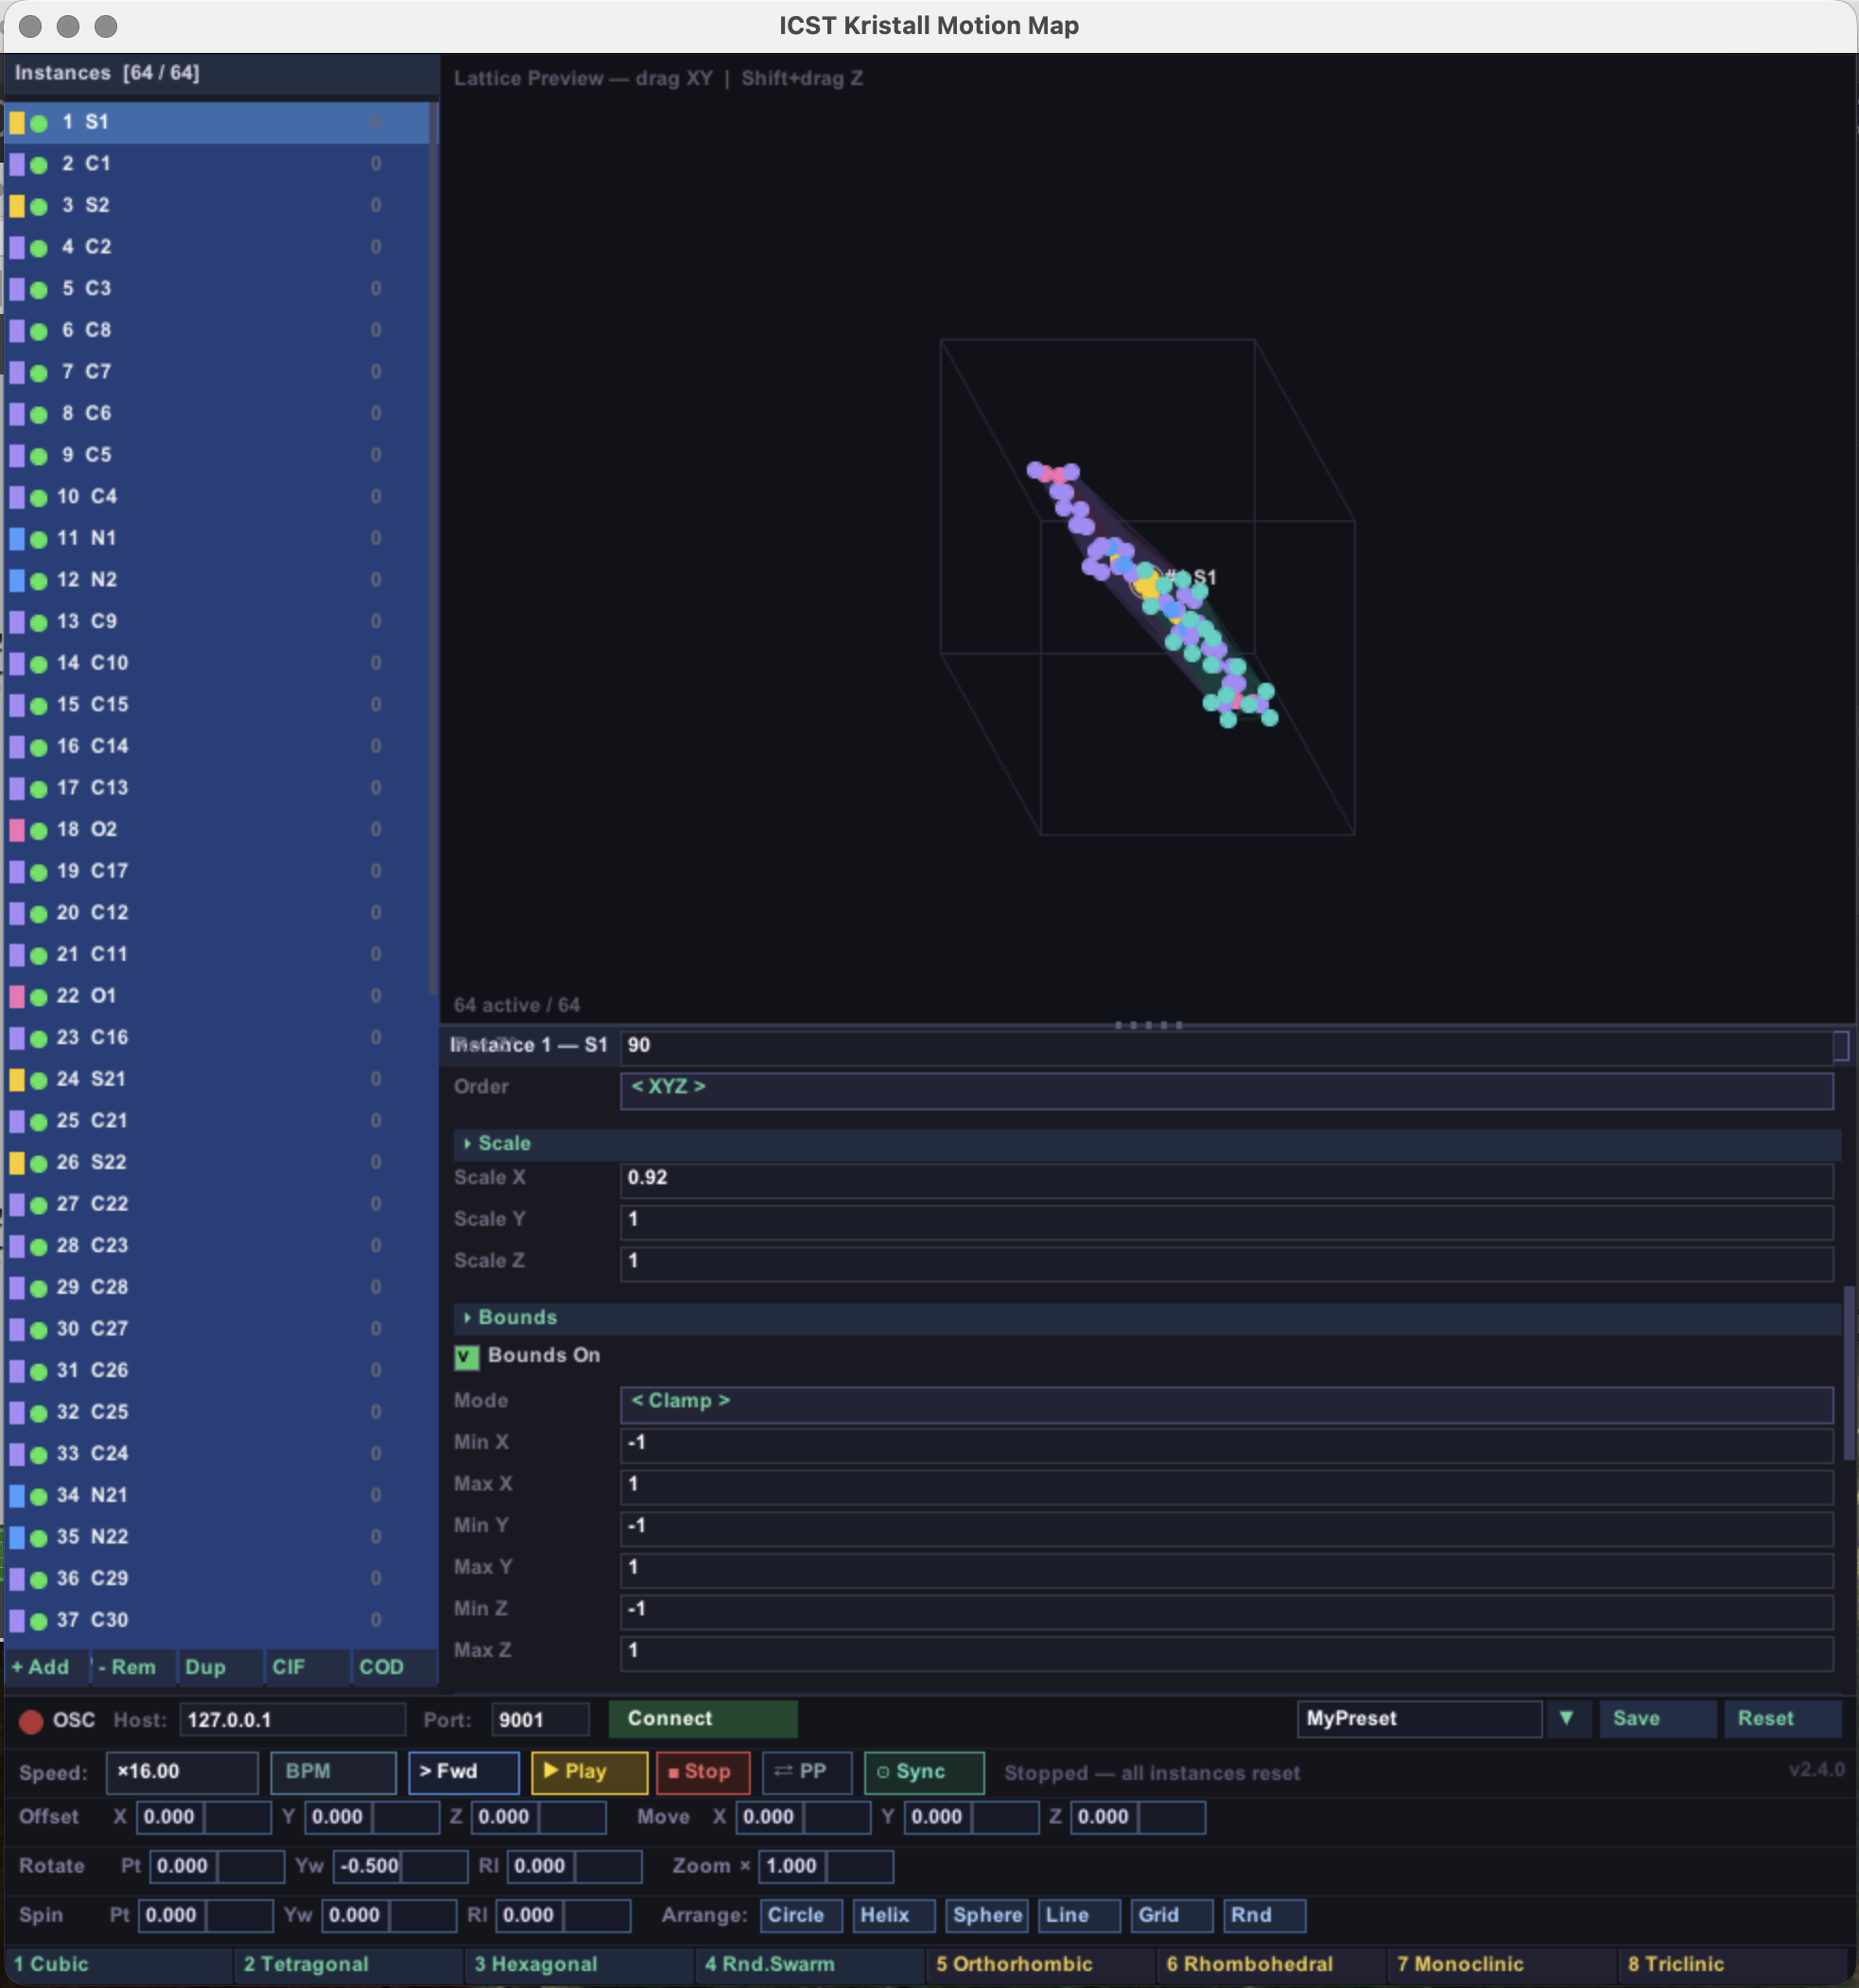Click the Connect button
1859x1988 pixels.
[703, 1719]
